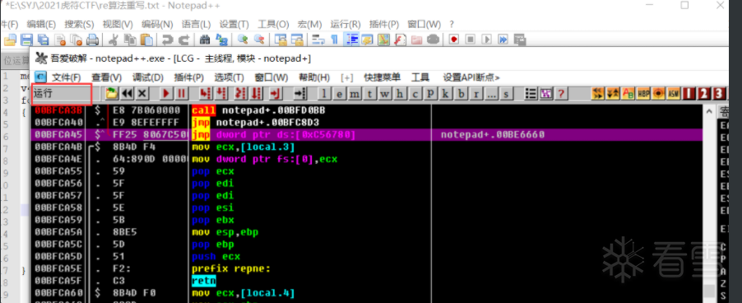Open 运行(R) menu in Notepad++
This screenshot has height=303, width=742.
point(345,24)
